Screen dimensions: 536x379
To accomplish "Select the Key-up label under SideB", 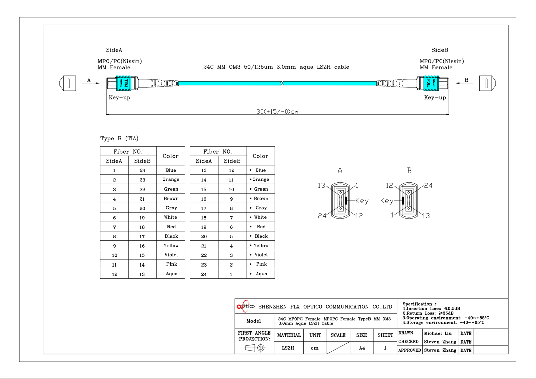I will tap(434, 97).
